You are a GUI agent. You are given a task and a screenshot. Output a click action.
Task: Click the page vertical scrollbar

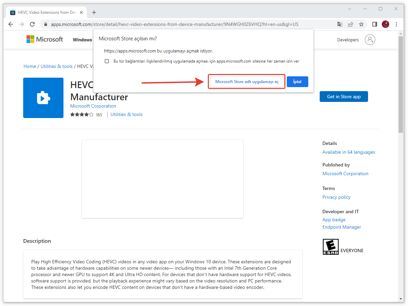(x=401, y=84)
